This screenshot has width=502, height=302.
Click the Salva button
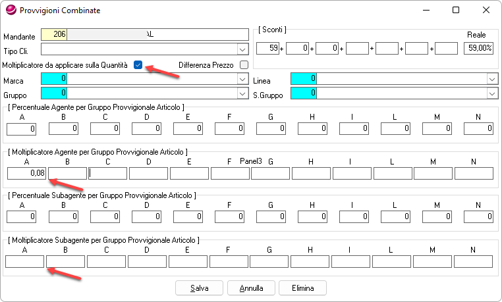[x=199, y=288]
